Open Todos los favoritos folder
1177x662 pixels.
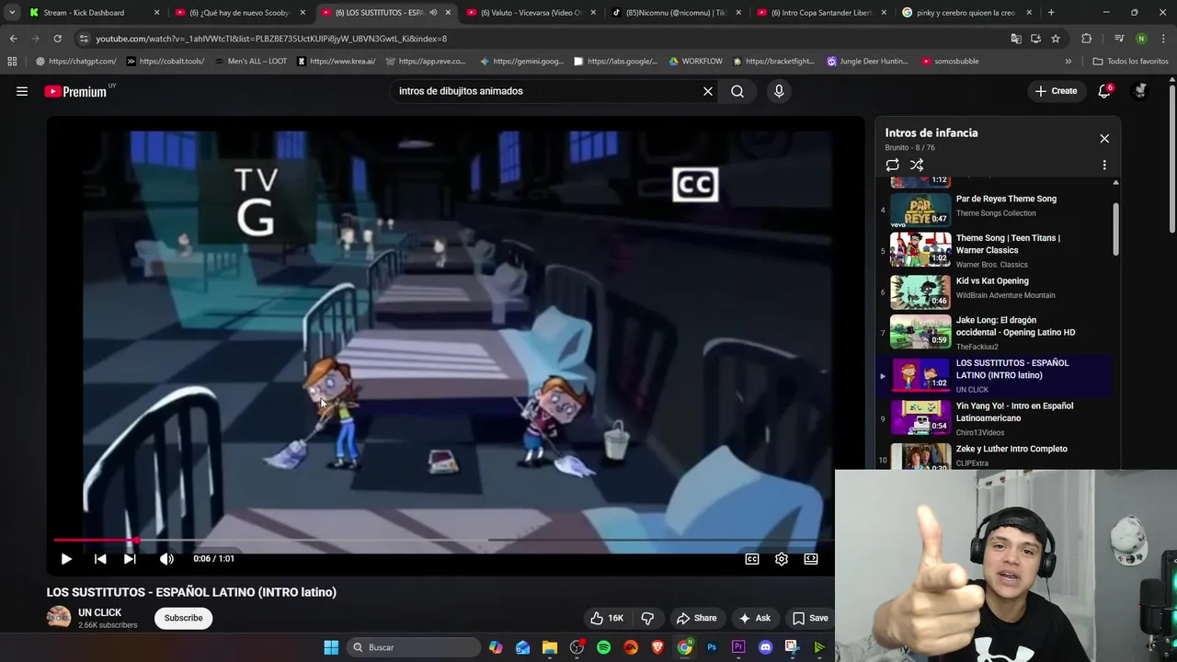pyautogui.click(x=1130, y=61)
